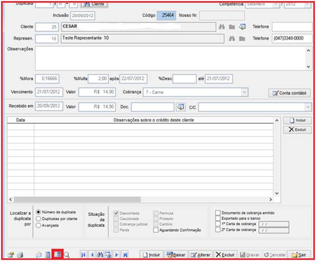
Task: Select Número da duplicata radio option
Action: [x=39, y=212]
